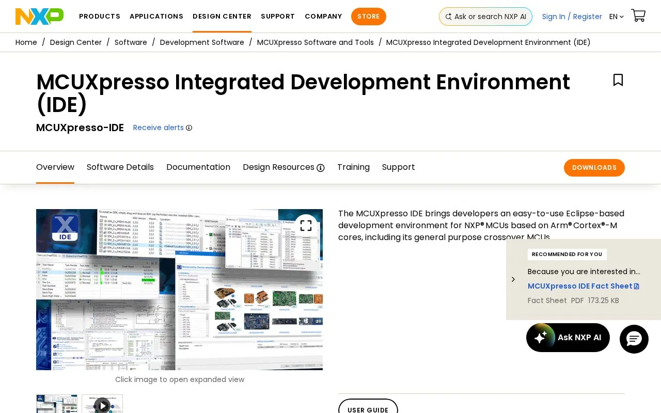
Task: Click info icon next to Design Resources
Action: 321,168
